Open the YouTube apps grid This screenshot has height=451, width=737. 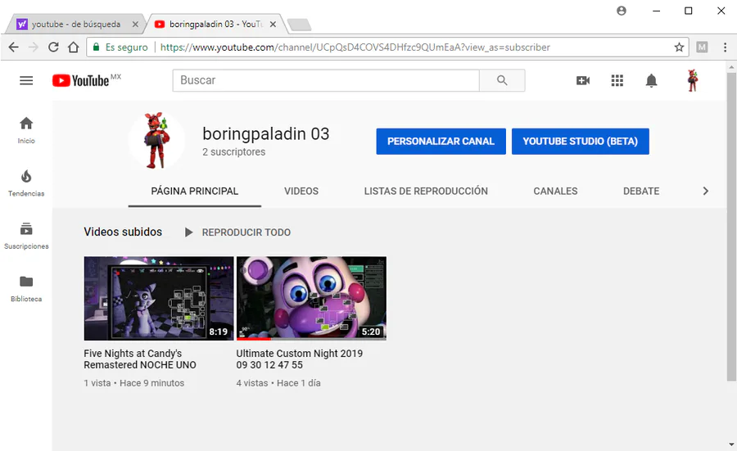pos(617,80)
